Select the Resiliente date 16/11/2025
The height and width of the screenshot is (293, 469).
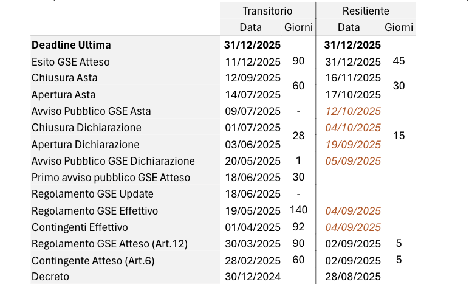coord(353,78)
